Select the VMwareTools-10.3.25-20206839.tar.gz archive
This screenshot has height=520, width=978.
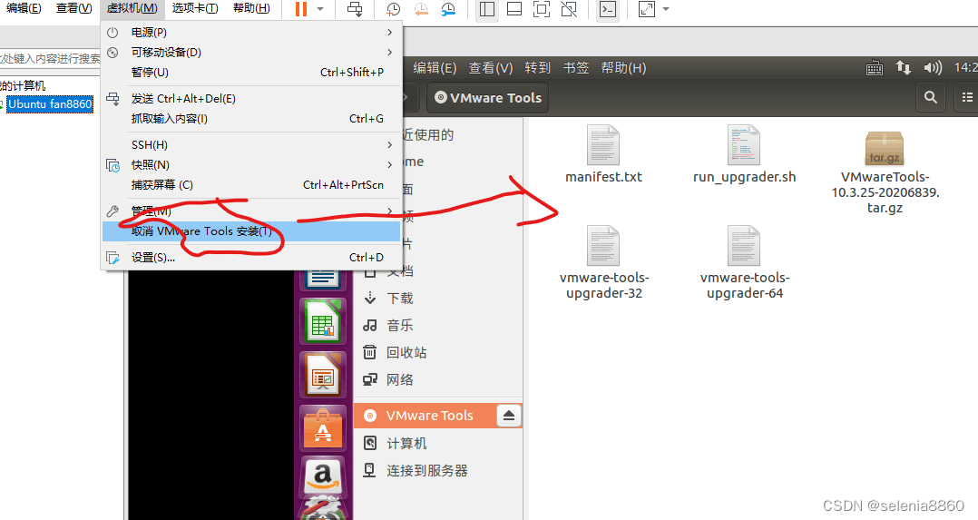[x=885, y=170]
